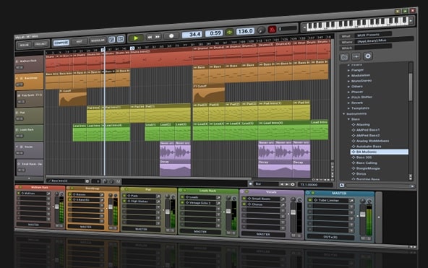Click the MASTER strip volume fader
Image resolution: width=428 pixels, height=268 pixels.
tap(362, 214)
